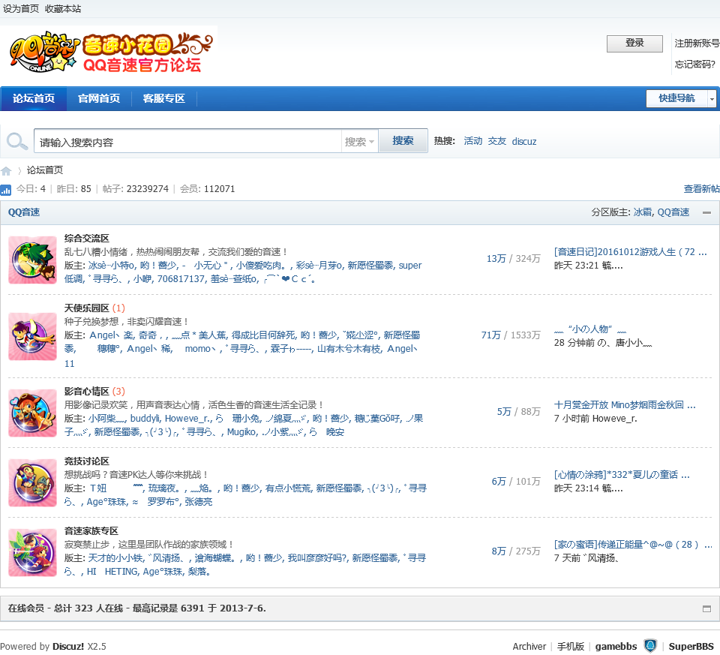Open the 竞技讨论区 forum title

(x=87, y=461)
